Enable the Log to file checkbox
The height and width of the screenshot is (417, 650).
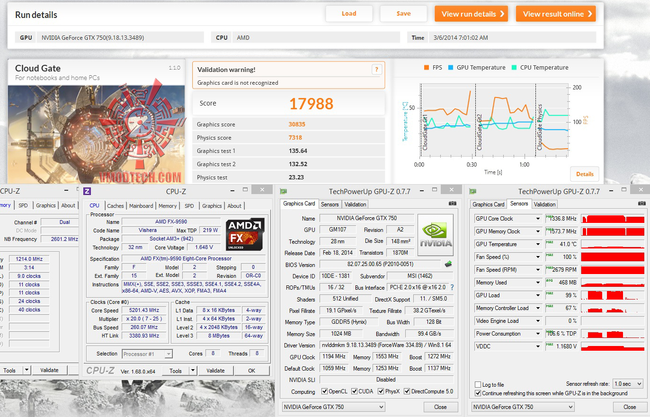(478, 385)
